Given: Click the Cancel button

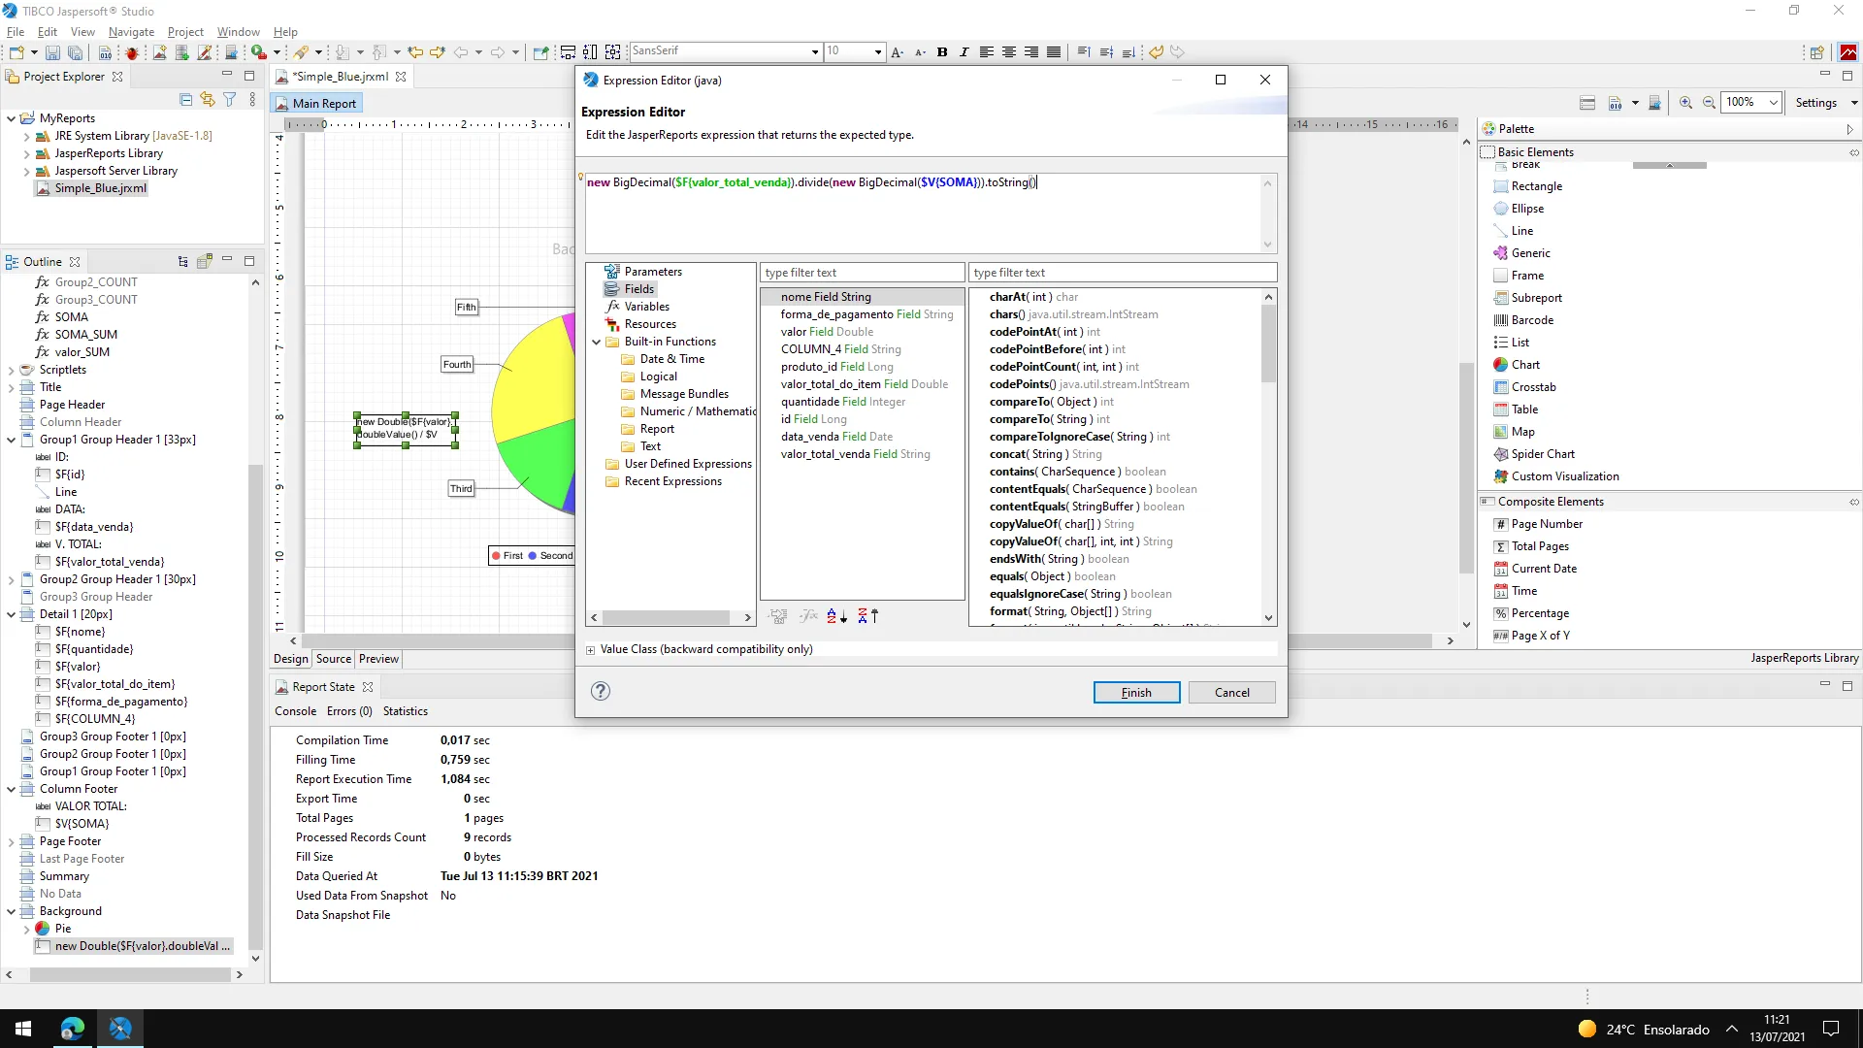Looking at the screenshot, I should [x=1231, y=693].
